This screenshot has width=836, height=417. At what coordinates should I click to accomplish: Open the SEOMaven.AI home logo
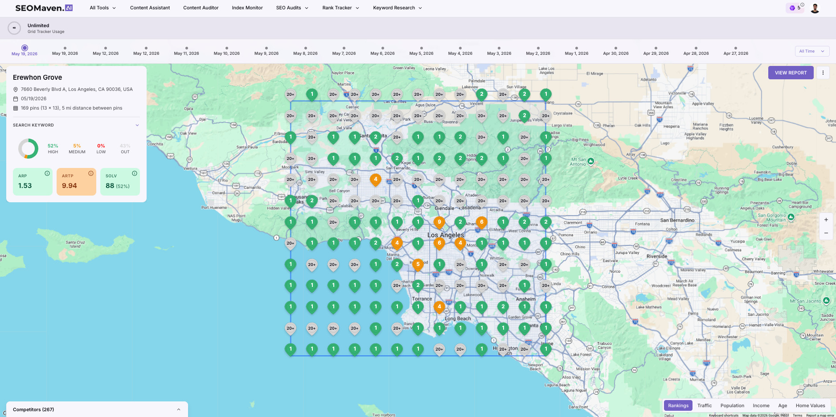(x=44, y=8)
